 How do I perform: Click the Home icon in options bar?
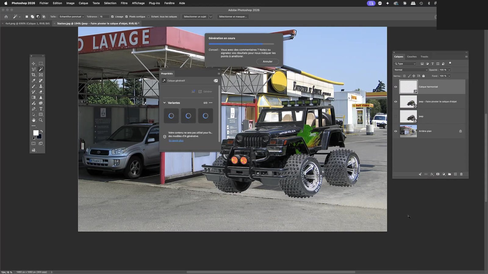tap(6, 17)
